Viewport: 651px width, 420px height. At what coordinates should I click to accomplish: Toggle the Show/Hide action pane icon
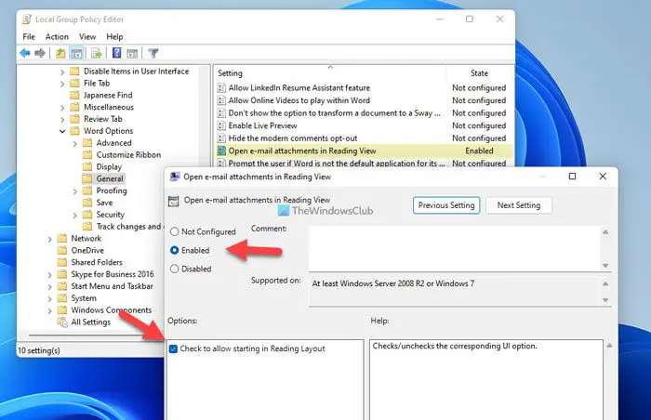coord(132,53)
